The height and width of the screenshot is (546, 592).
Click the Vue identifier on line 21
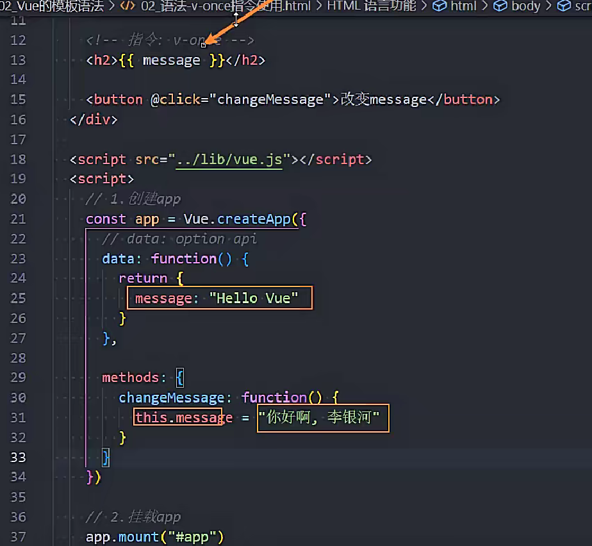[x=196, y=219]
